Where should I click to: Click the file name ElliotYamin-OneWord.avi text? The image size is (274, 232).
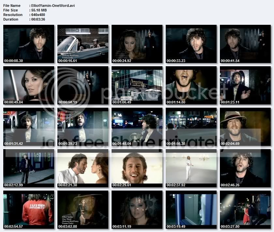(53, 6)
